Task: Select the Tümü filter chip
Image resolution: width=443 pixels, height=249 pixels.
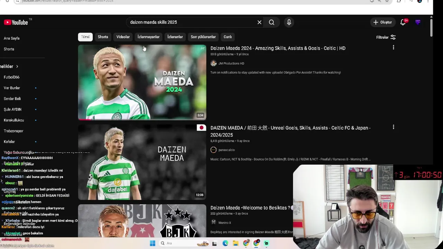Action: [85, 37]
